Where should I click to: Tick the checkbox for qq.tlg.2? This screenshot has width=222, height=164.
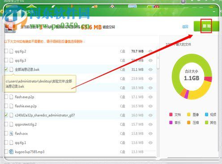(x=6, y=51)
